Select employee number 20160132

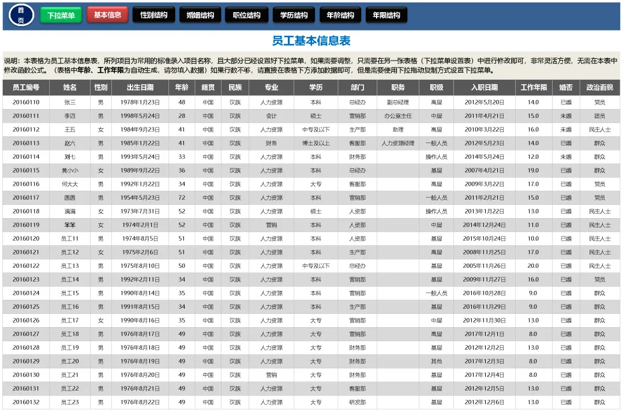pyautogui.click(x=26, y=402)
